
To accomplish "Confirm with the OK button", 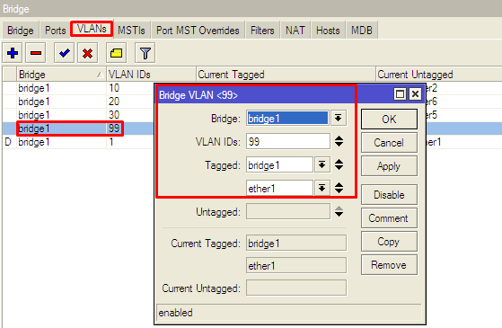I will click(x=390, y=120).
